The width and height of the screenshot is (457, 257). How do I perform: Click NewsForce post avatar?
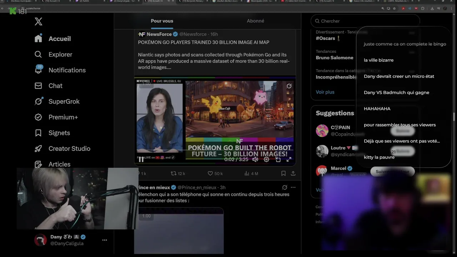(142, 34)
